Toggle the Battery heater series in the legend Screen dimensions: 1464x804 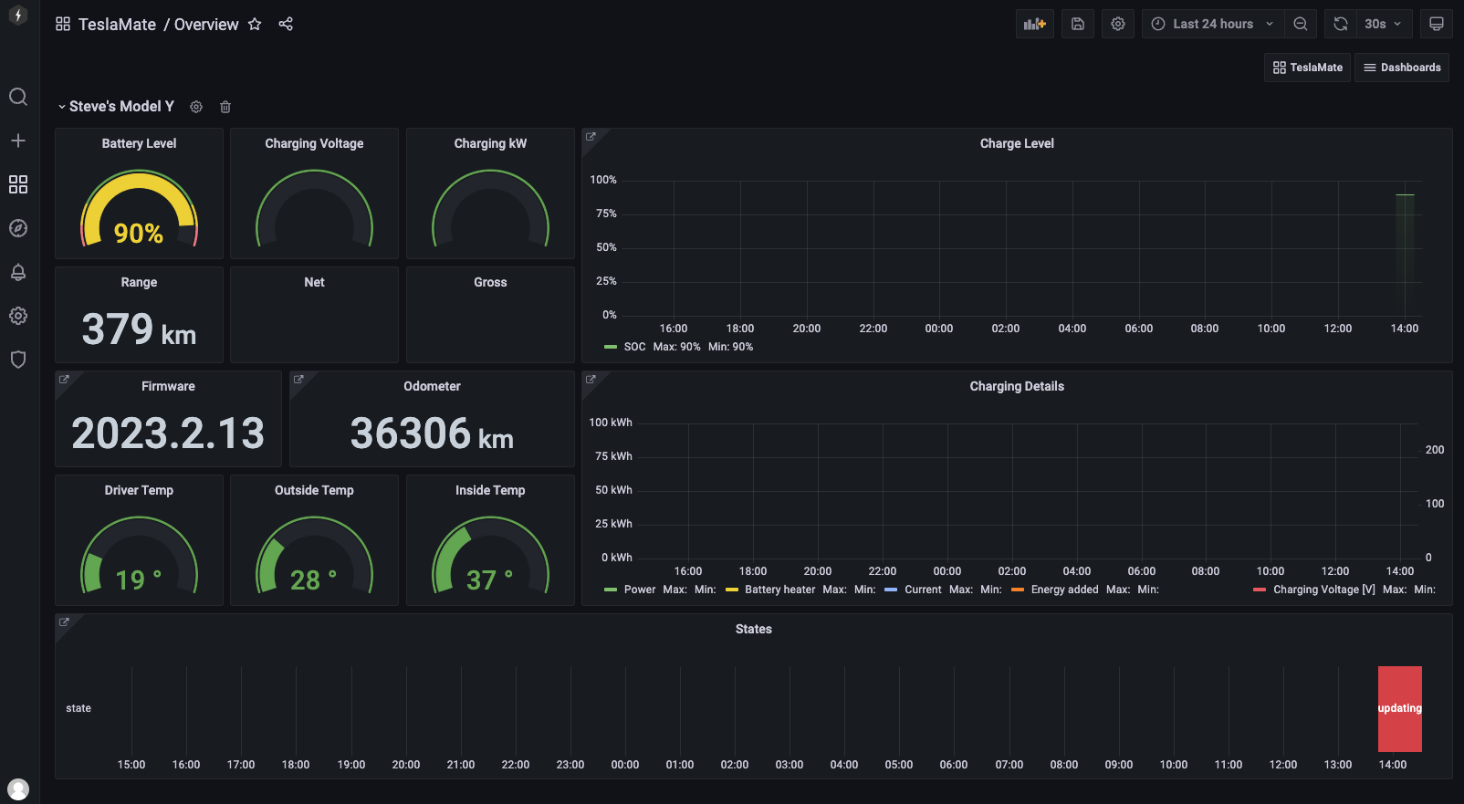779,590
